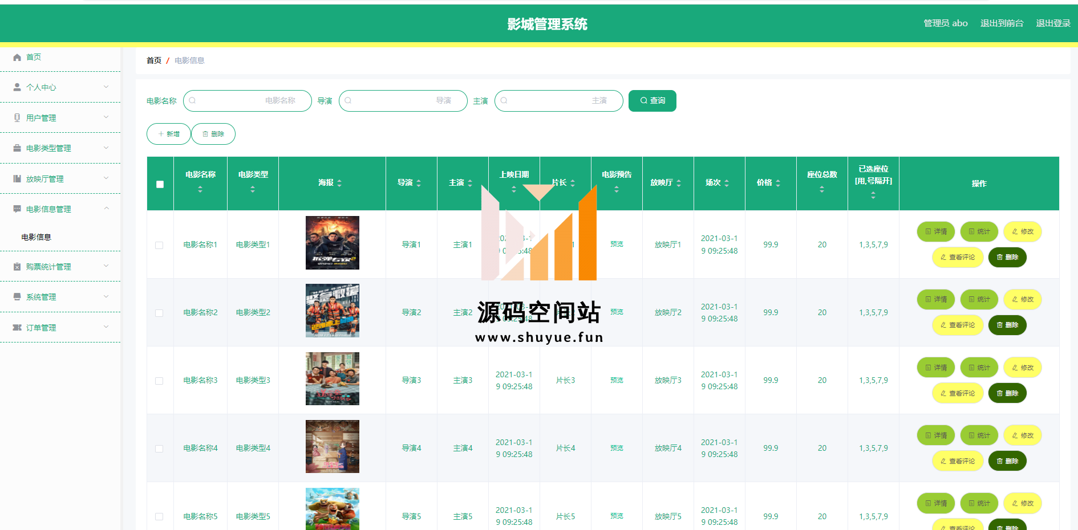1078x530 pixels.
Task: Click 统计 for 电影名称2 row
Action: point(979,300)
